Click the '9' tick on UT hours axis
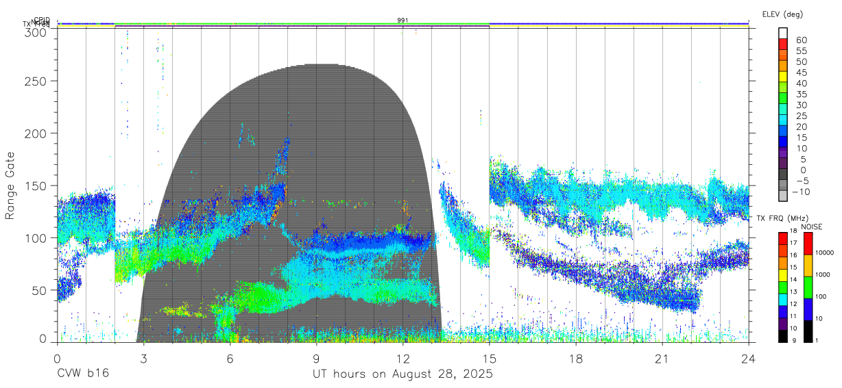The image size is (842, 388). coord(316,359)
